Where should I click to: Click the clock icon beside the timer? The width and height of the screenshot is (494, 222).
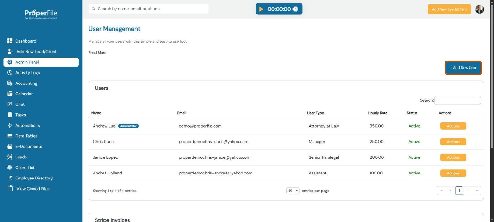(x=295, y=9)
